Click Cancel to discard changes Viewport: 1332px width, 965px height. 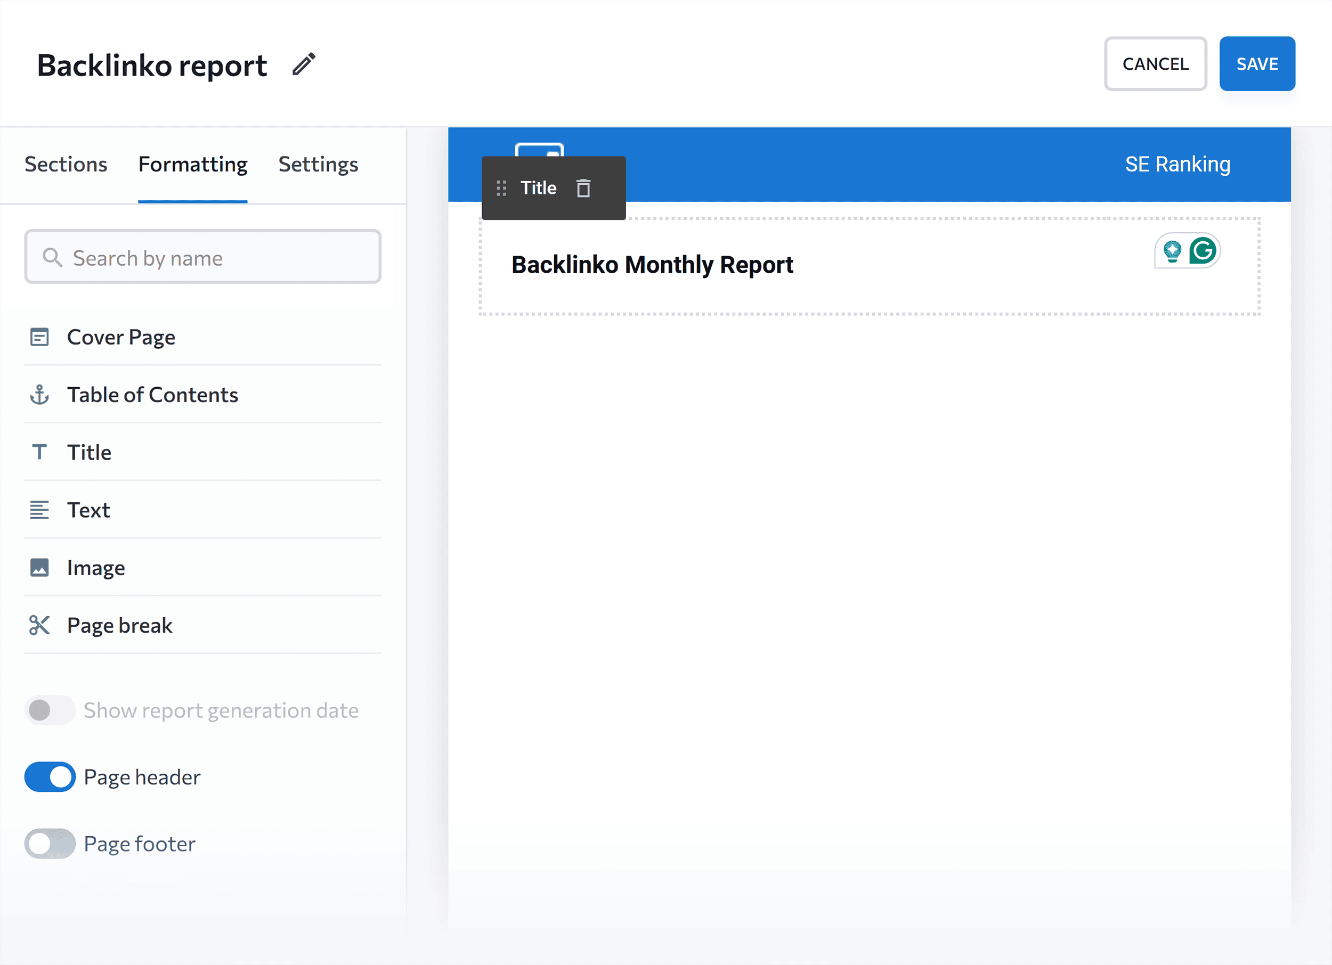point(1155,63)
